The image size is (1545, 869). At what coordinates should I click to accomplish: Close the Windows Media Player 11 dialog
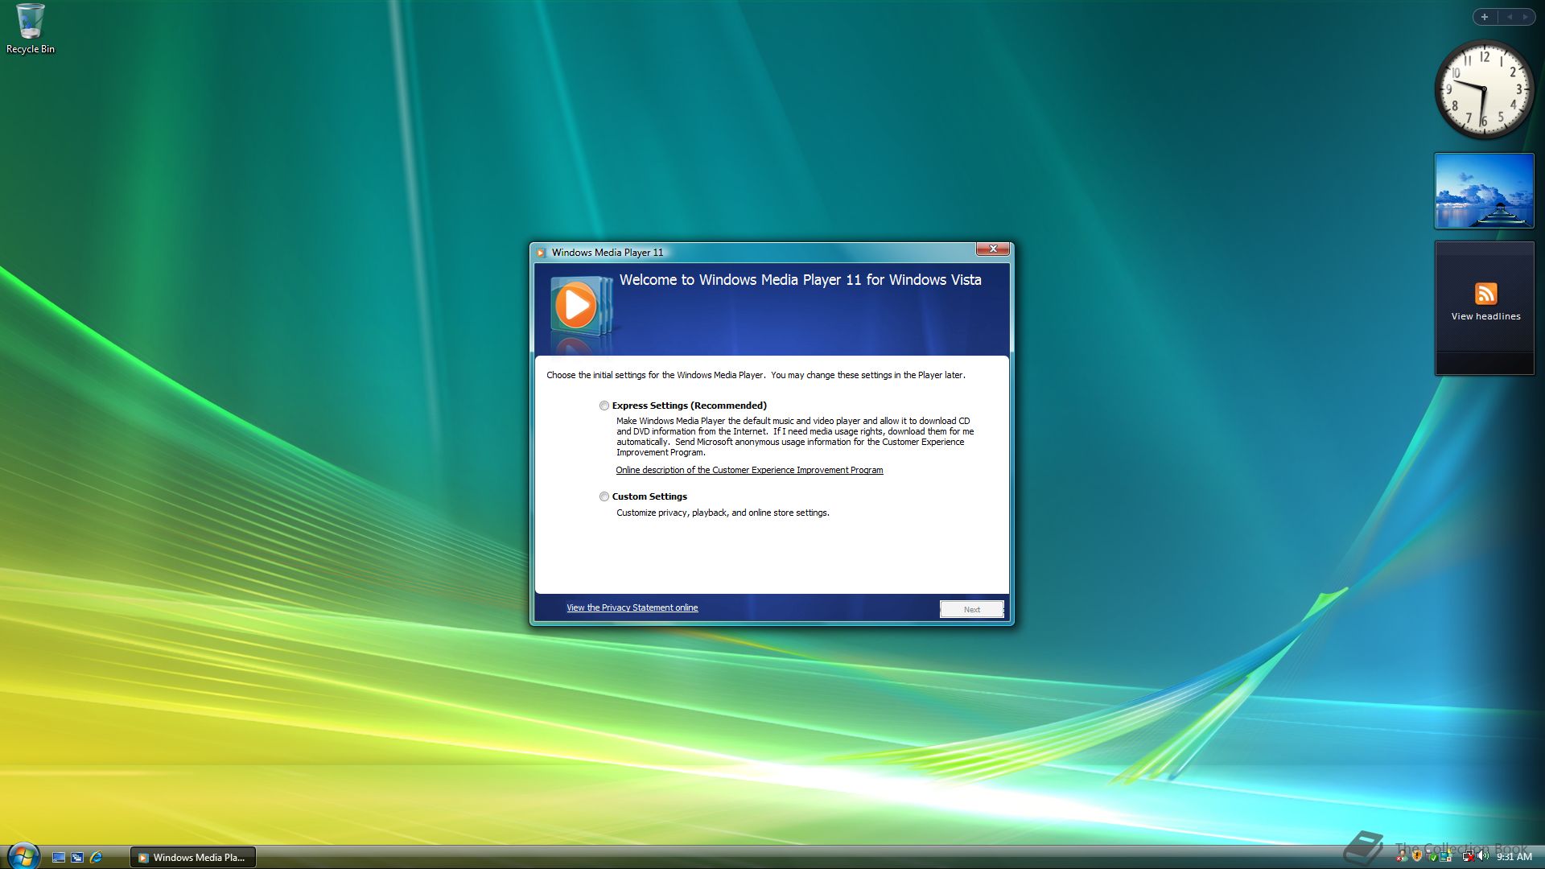(993, 249)
